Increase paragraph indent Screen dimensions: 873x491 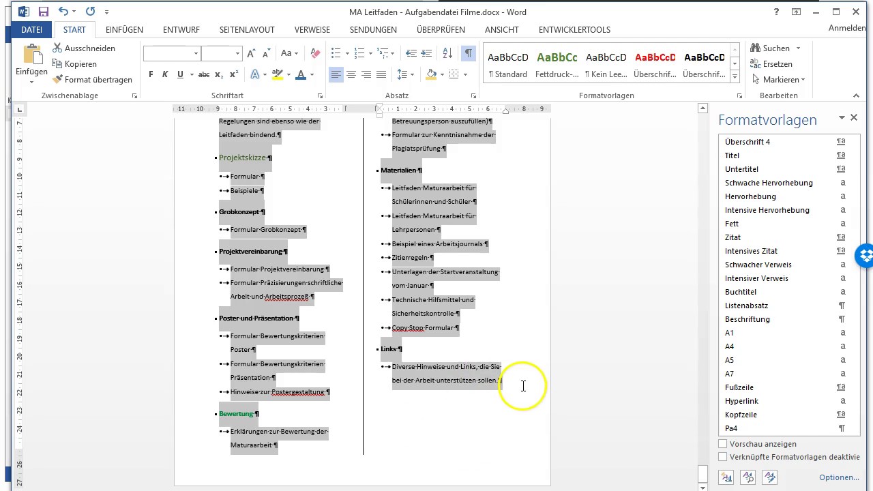point(428,53)
